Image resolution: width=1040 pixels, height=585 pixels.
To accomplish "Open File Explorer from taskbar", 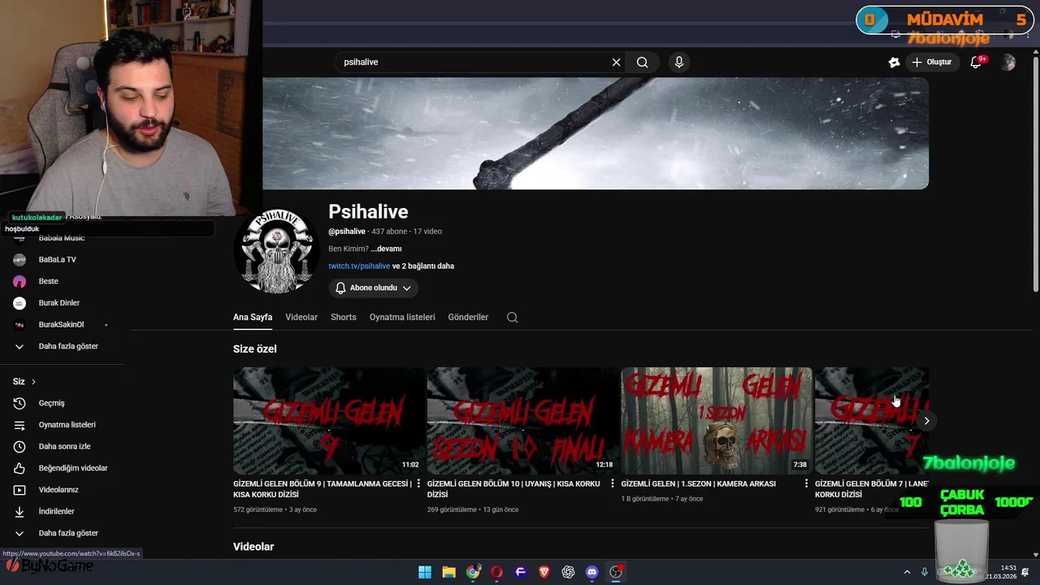I will pyautogui.click(x=448, y=572).
